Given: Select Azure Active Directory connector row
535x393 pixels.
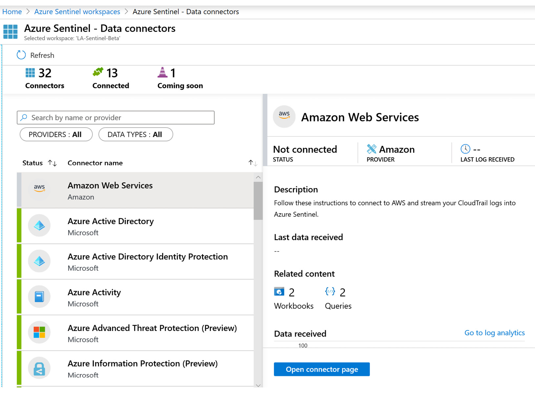Looking at the screenshot, I should 135,226.
